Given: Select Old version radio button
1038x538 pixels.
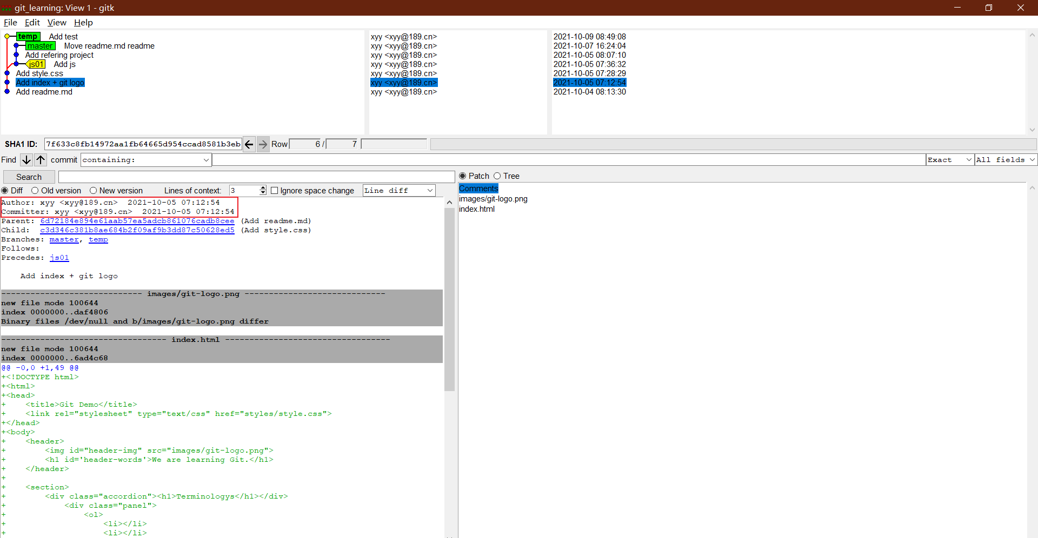Looking at the screenshot, I should [35, 191].
